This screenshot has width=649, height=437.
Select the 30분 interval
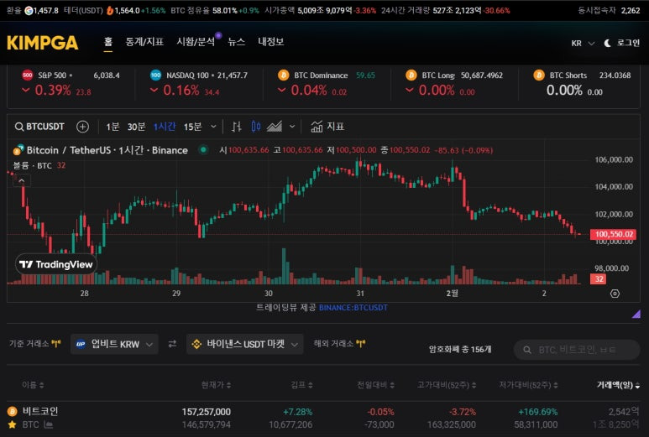pos(136,127)
